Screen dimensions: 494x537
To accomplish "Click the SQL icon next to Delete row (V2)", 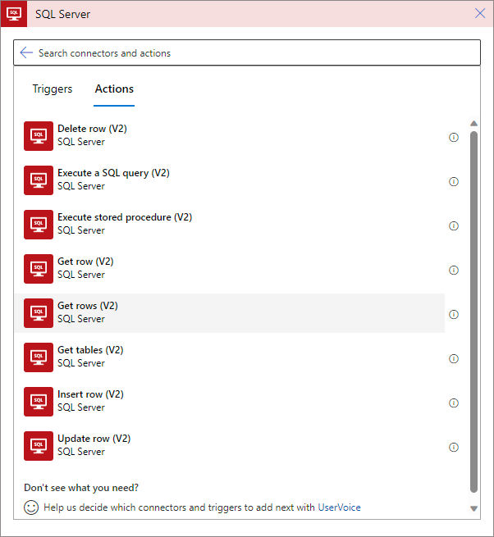I will click(x=39, y=135).
